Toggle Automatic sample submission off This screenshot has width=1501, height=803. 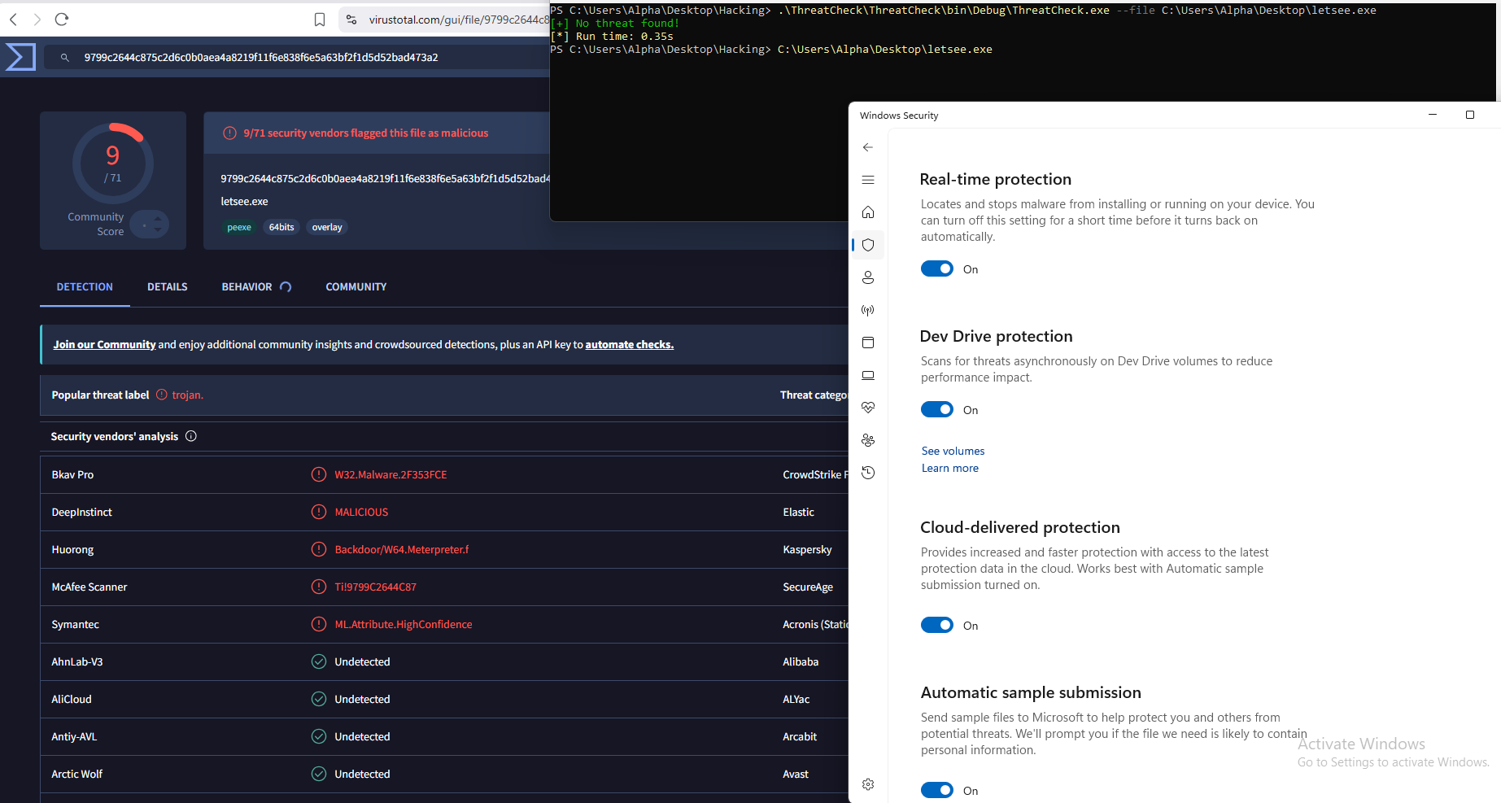(937, 791)
